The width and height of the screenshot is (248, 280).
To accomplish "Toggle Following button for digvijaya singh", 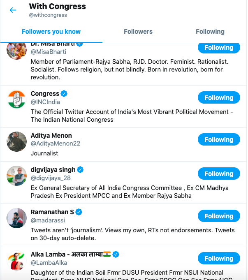I will pyautogui.click(x=219, y=174).
